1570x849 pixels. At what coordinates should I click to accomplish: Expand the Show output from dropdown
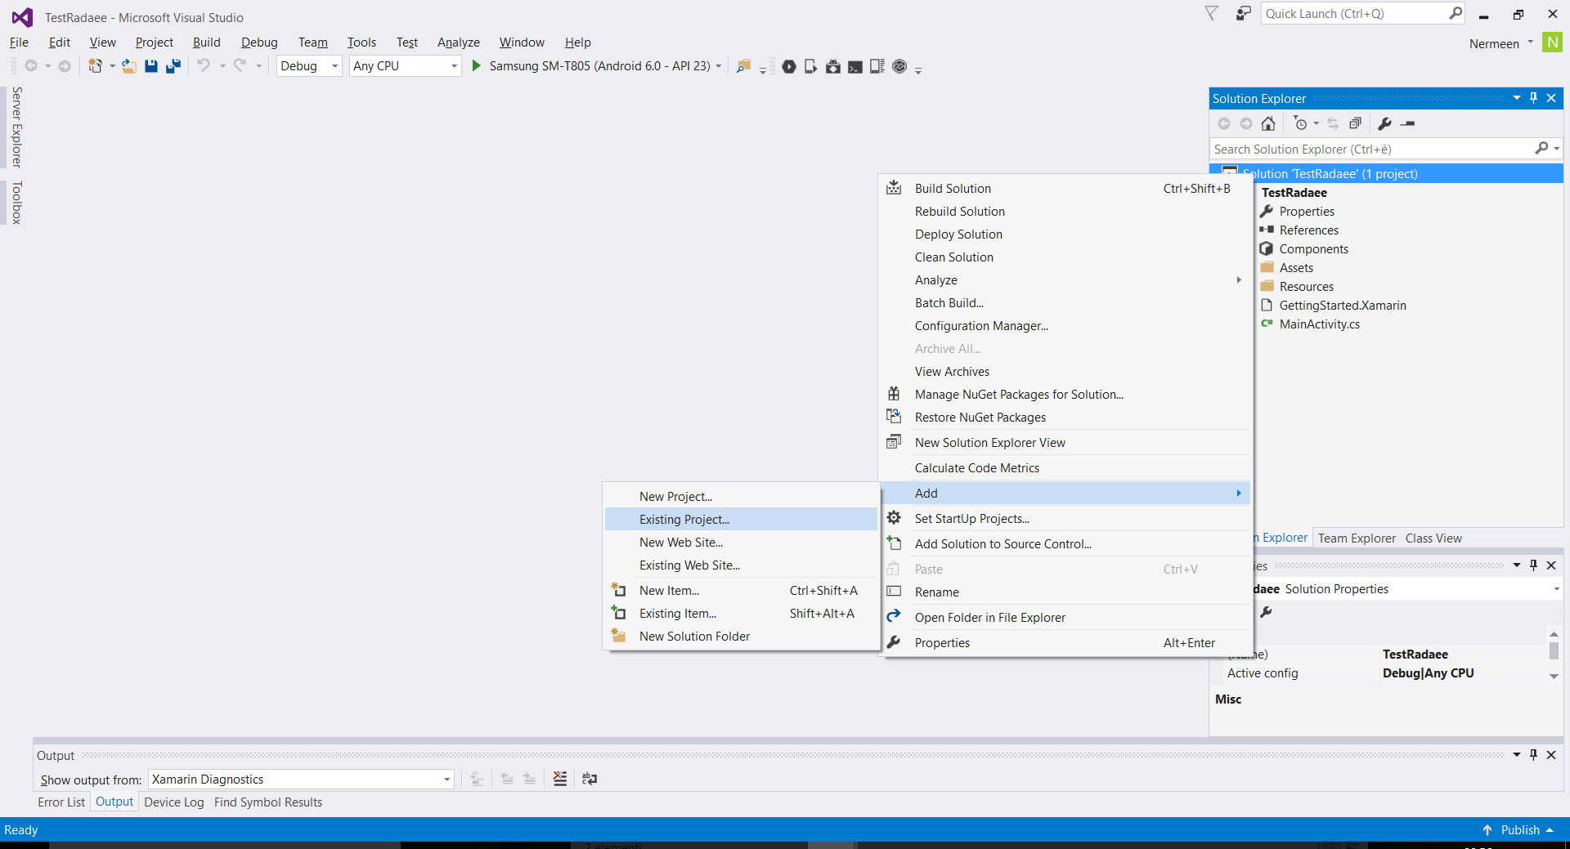pos(446,780)
